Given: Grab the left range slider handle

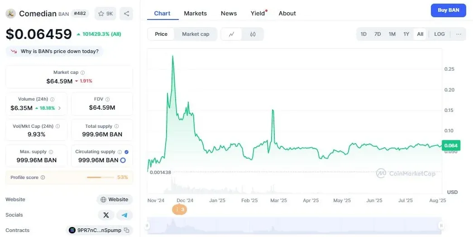Looking at the screenshot, I should 147,226.
